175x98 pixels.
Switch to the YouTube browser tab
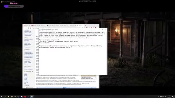coord(35,26)
